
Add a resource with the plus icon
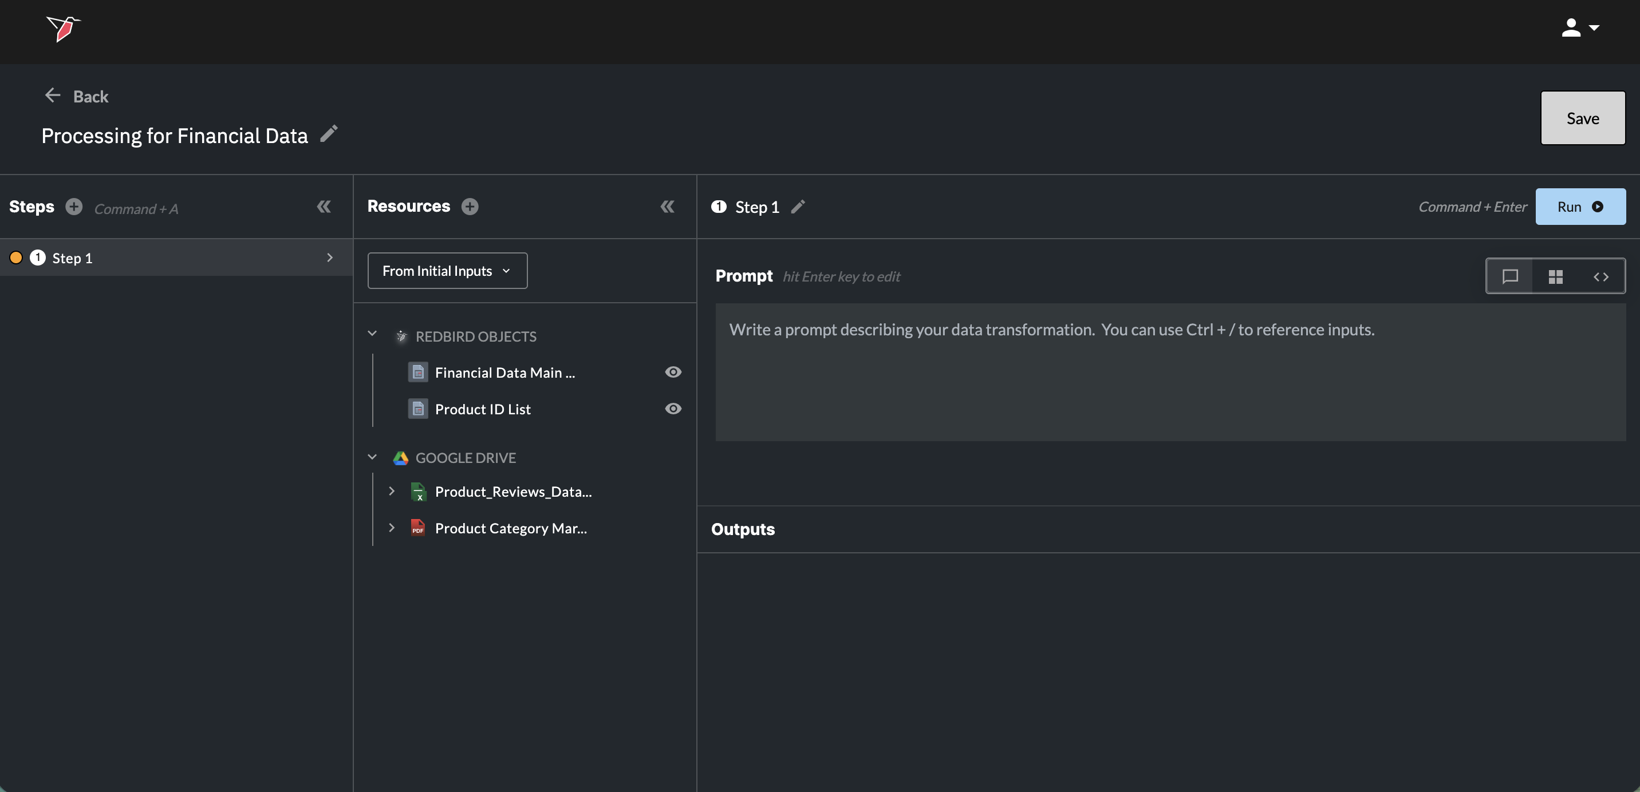[x=470, y=207]
